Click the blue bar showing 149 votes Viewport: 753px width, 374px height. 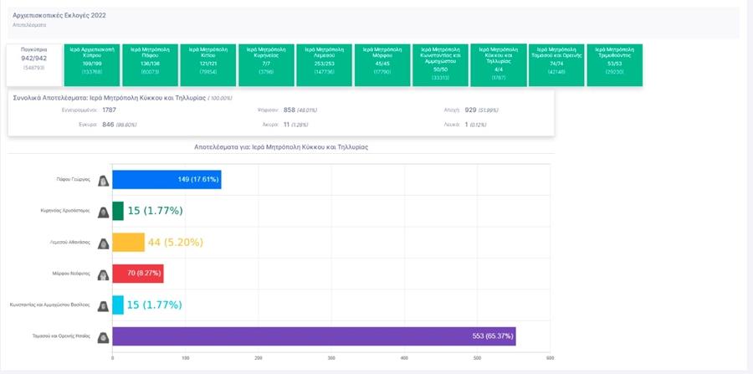coord(166,179)
